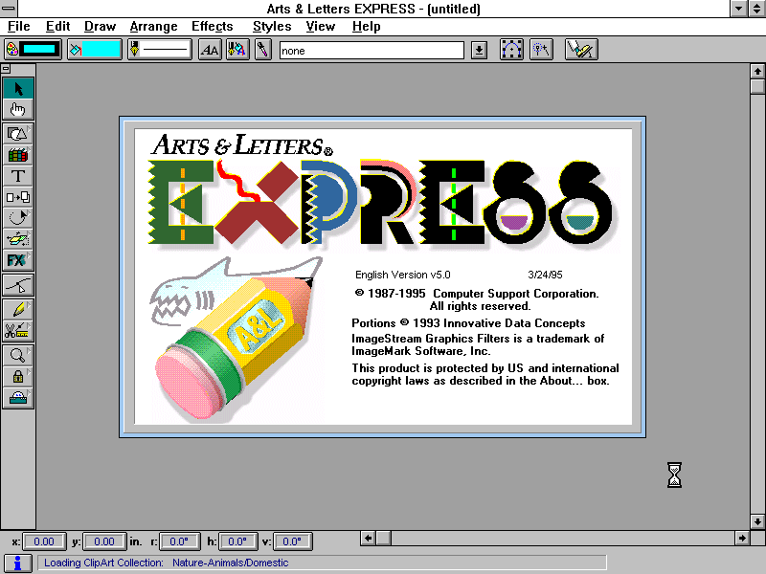
Task: Open the View menu
Action: coord(321,27)
